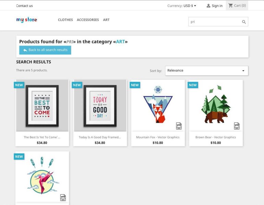Click SVG file icon on Mountain Fox

point(179,126)
